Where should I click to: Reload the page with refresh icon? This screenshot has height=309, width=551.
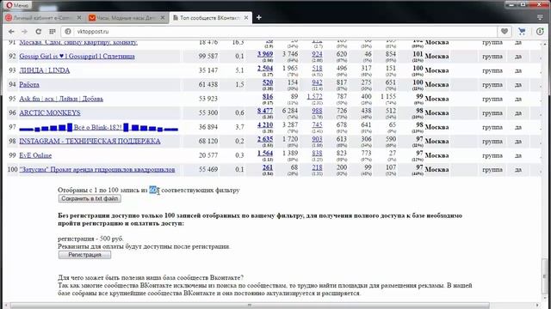click(x=38, y=32)
